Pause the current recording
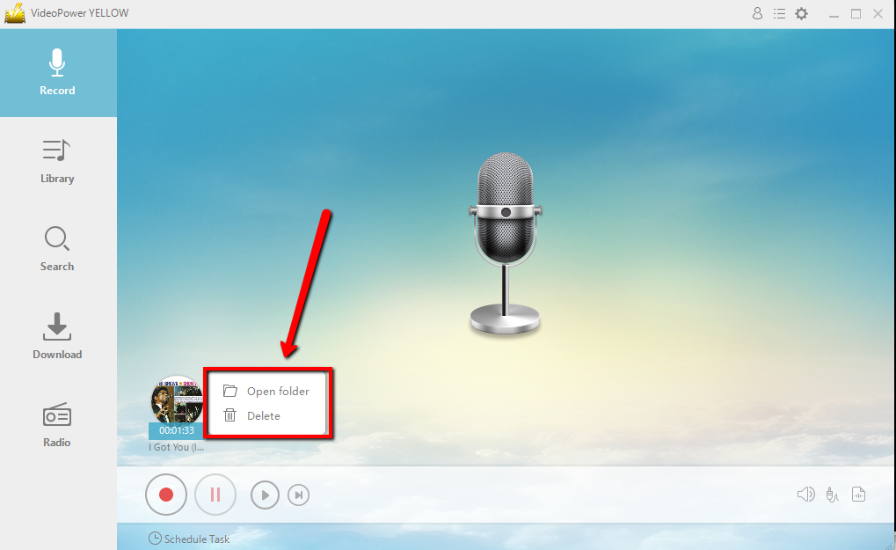896x550 pixels. [x=215, y=494]
